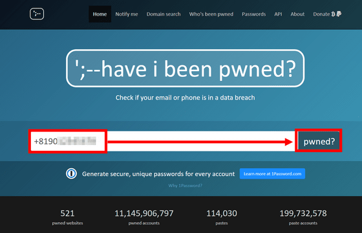Open the Passwords page
Screen dimensions: 362x233
[253, 14]
